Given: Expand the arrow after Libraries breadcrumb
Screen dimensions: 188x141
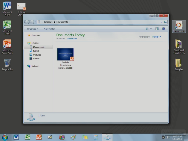Looking at the screenshot, I should point(55,22).
